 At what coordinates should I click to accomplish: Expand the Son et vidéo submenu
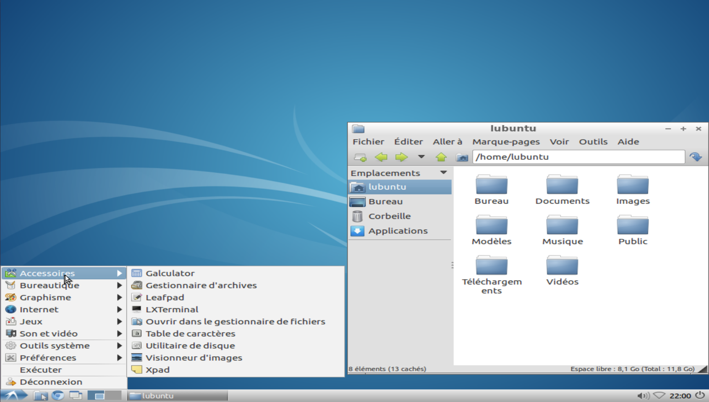pos(64,334)
